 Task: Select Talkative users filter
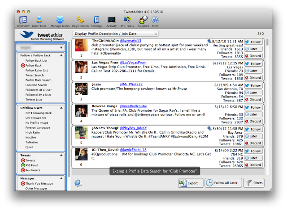31,142
